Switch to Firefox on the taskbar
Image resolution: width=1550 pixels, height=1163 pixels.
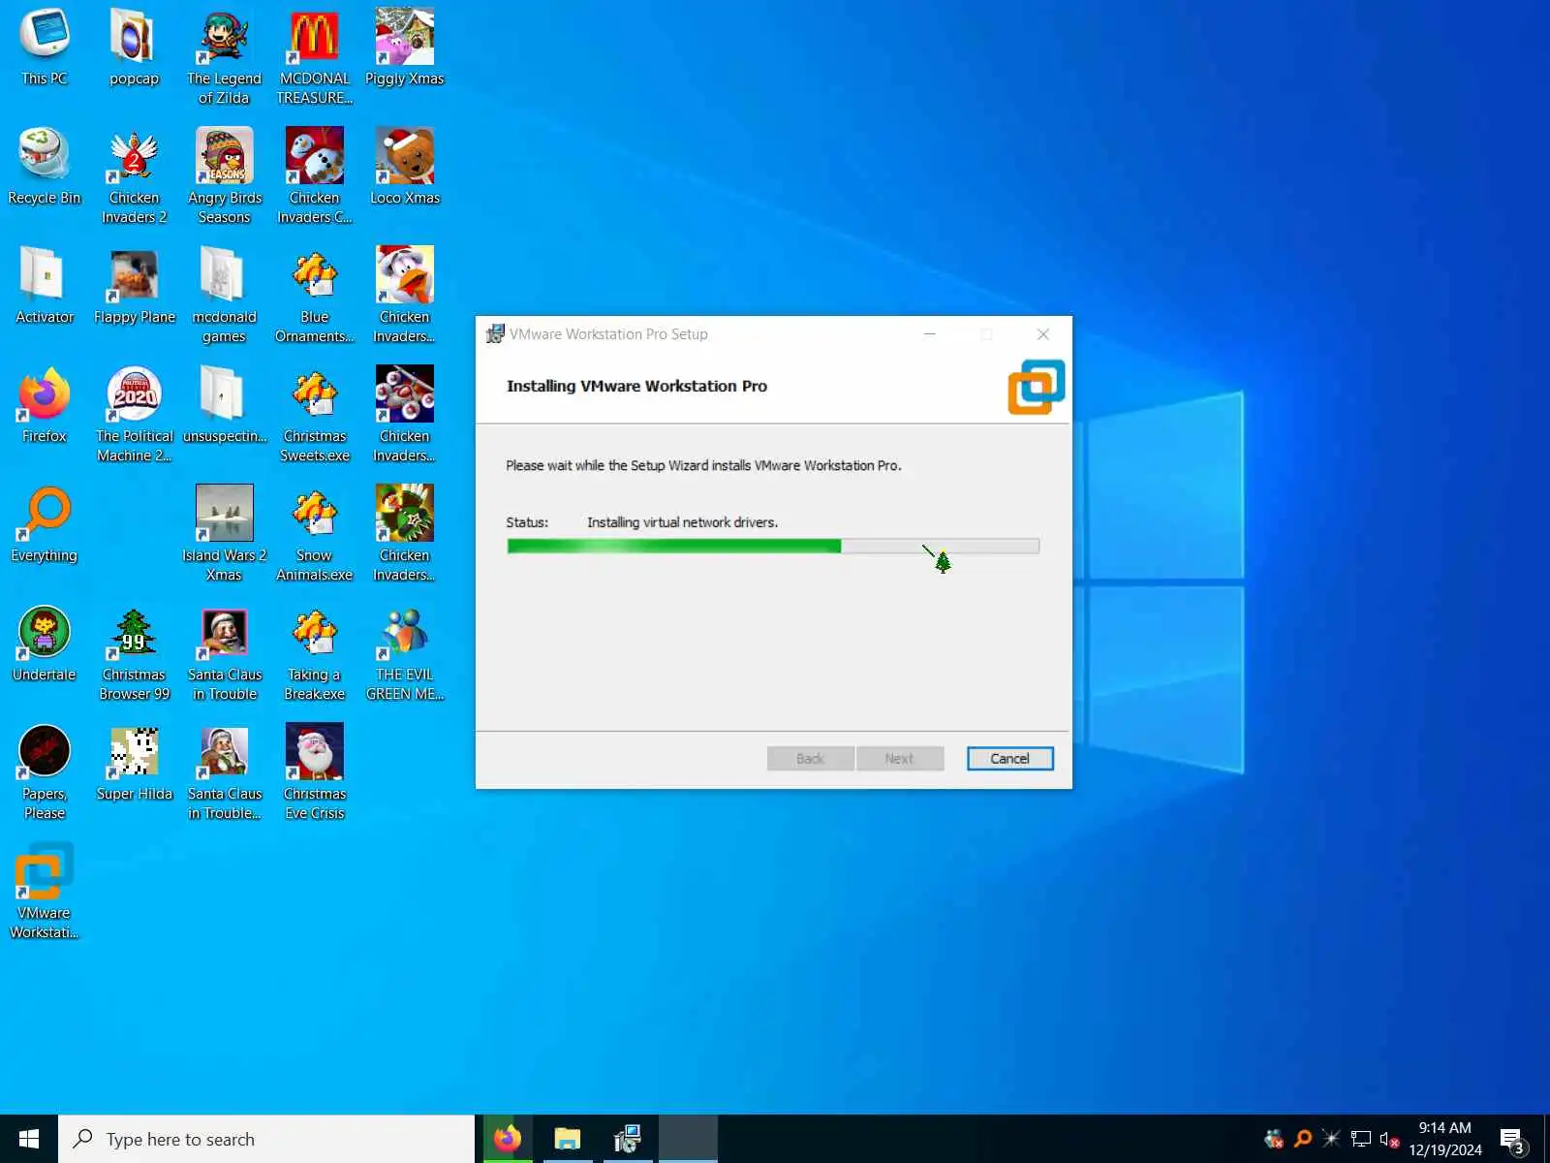tap(508, 1139)
